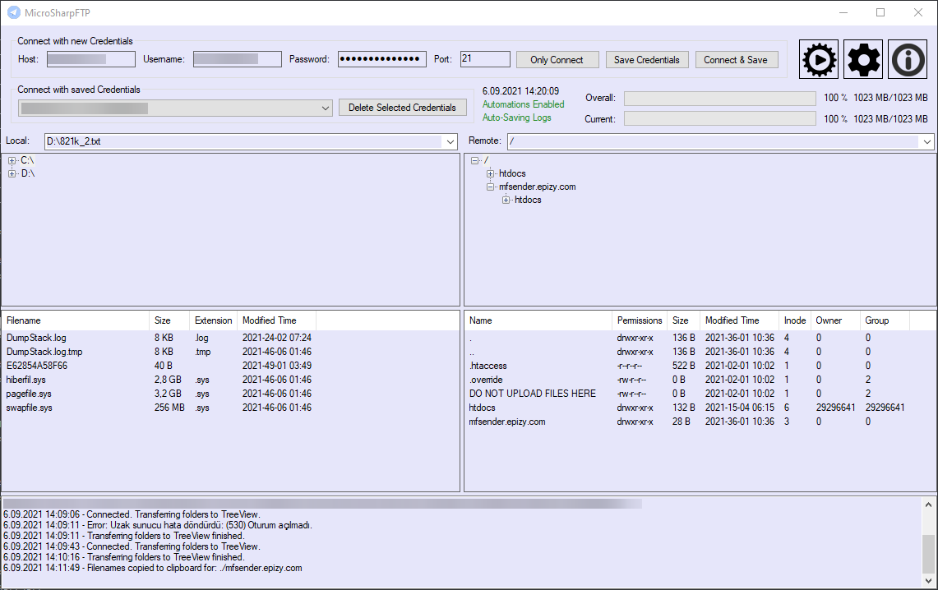This screenshot has width=938, height=590.
Task: Click the Only Connect button
Action: (557, 59)
